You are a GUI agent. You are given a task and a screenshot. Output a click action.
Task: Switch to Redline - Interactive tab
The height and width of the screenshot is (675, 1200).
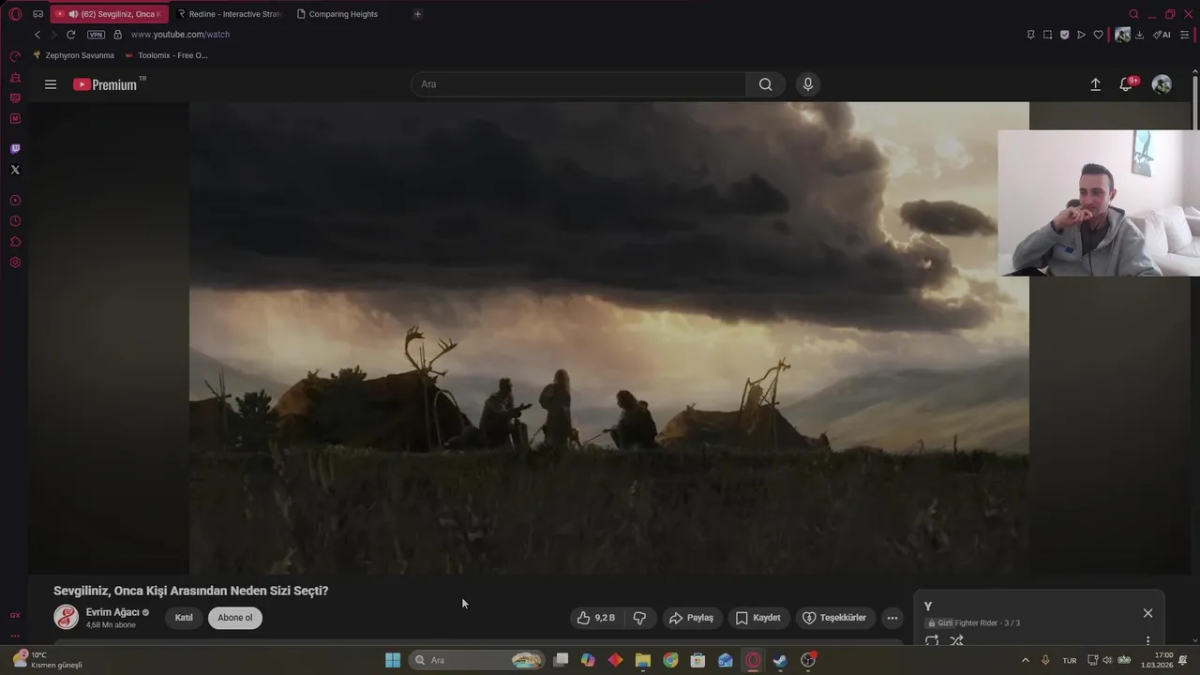(229, 14)
